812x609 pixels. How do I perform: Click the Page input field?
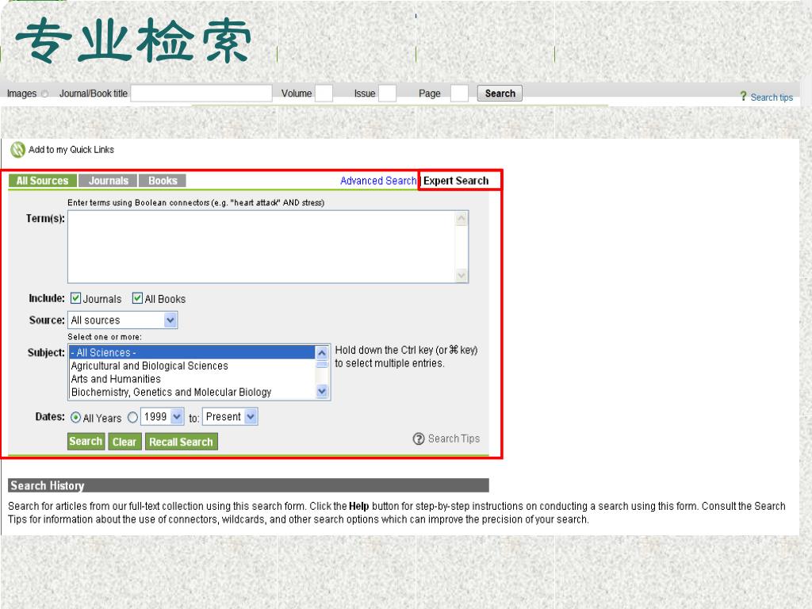[459, 94]
